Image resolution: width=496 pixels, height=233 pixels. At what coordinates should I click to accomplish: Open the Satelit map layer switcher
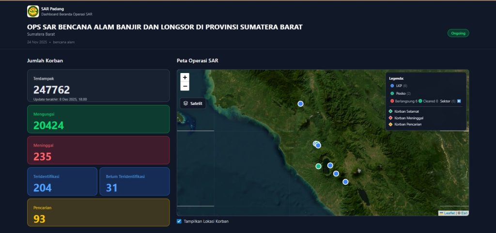coord(193,103)
